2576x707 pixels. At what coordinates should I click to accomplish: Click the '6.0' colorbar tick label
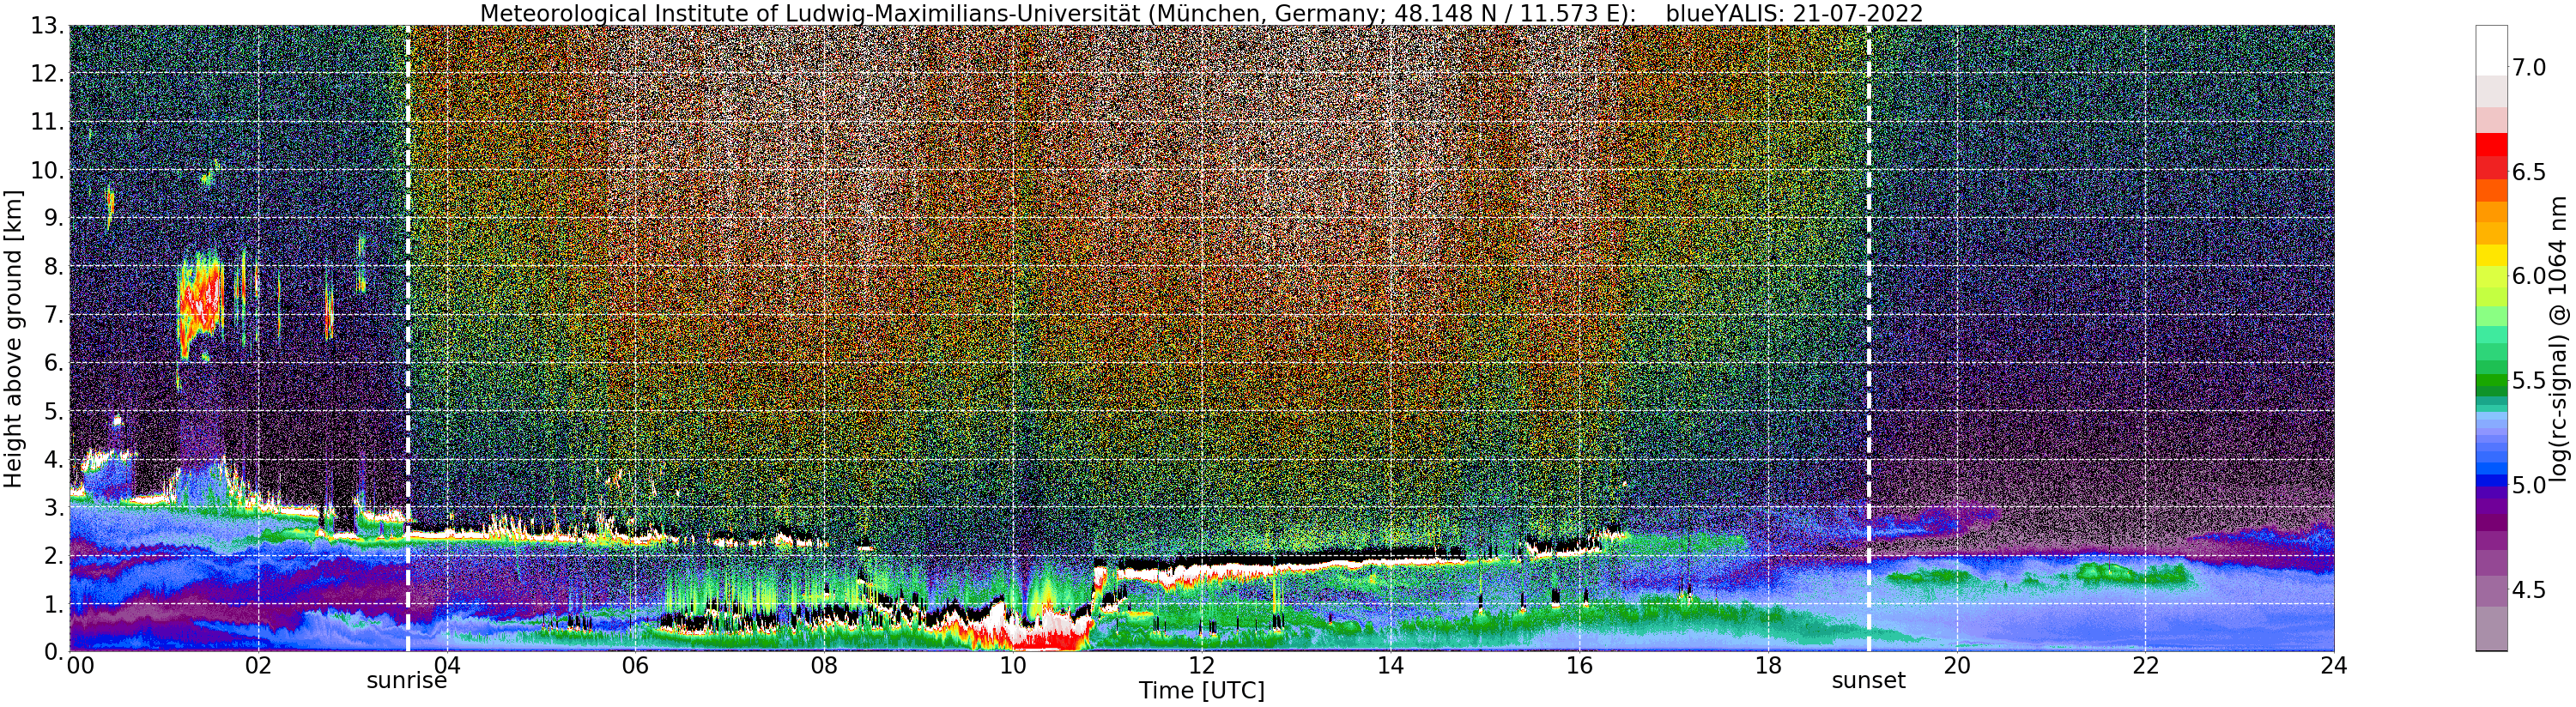point(2528,276)
